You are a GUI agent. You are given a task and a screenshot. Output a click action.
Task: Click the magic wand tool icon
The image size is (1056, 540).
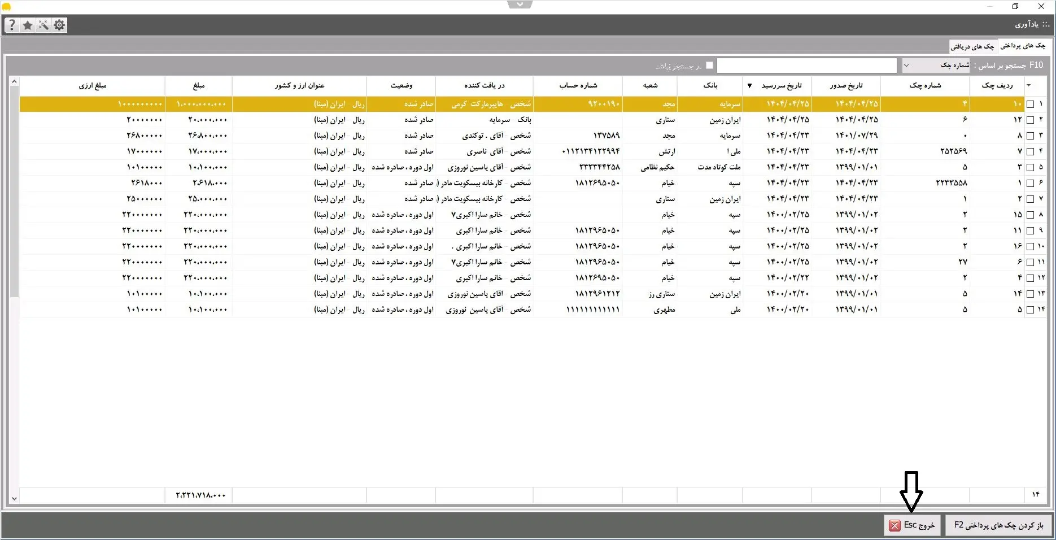(43, 25)
